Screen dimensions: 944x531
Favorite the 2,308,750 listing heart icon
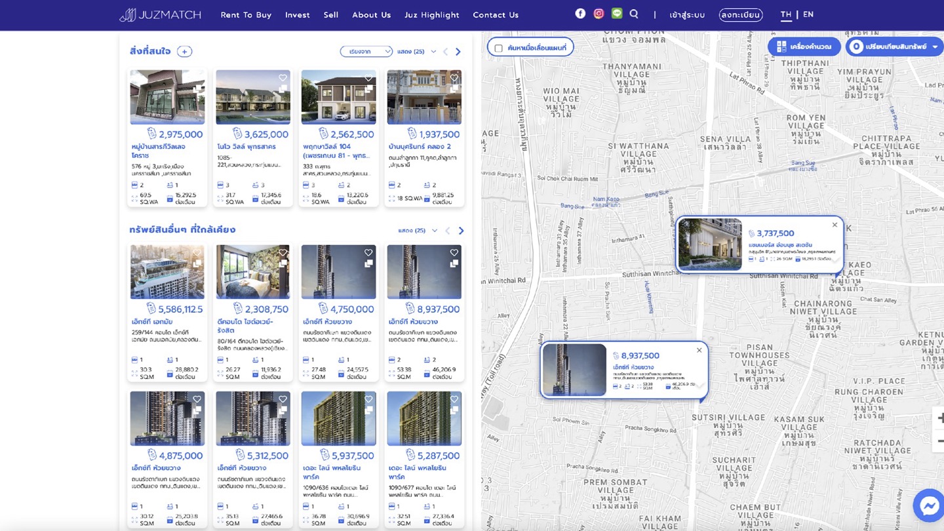(283, 252)
